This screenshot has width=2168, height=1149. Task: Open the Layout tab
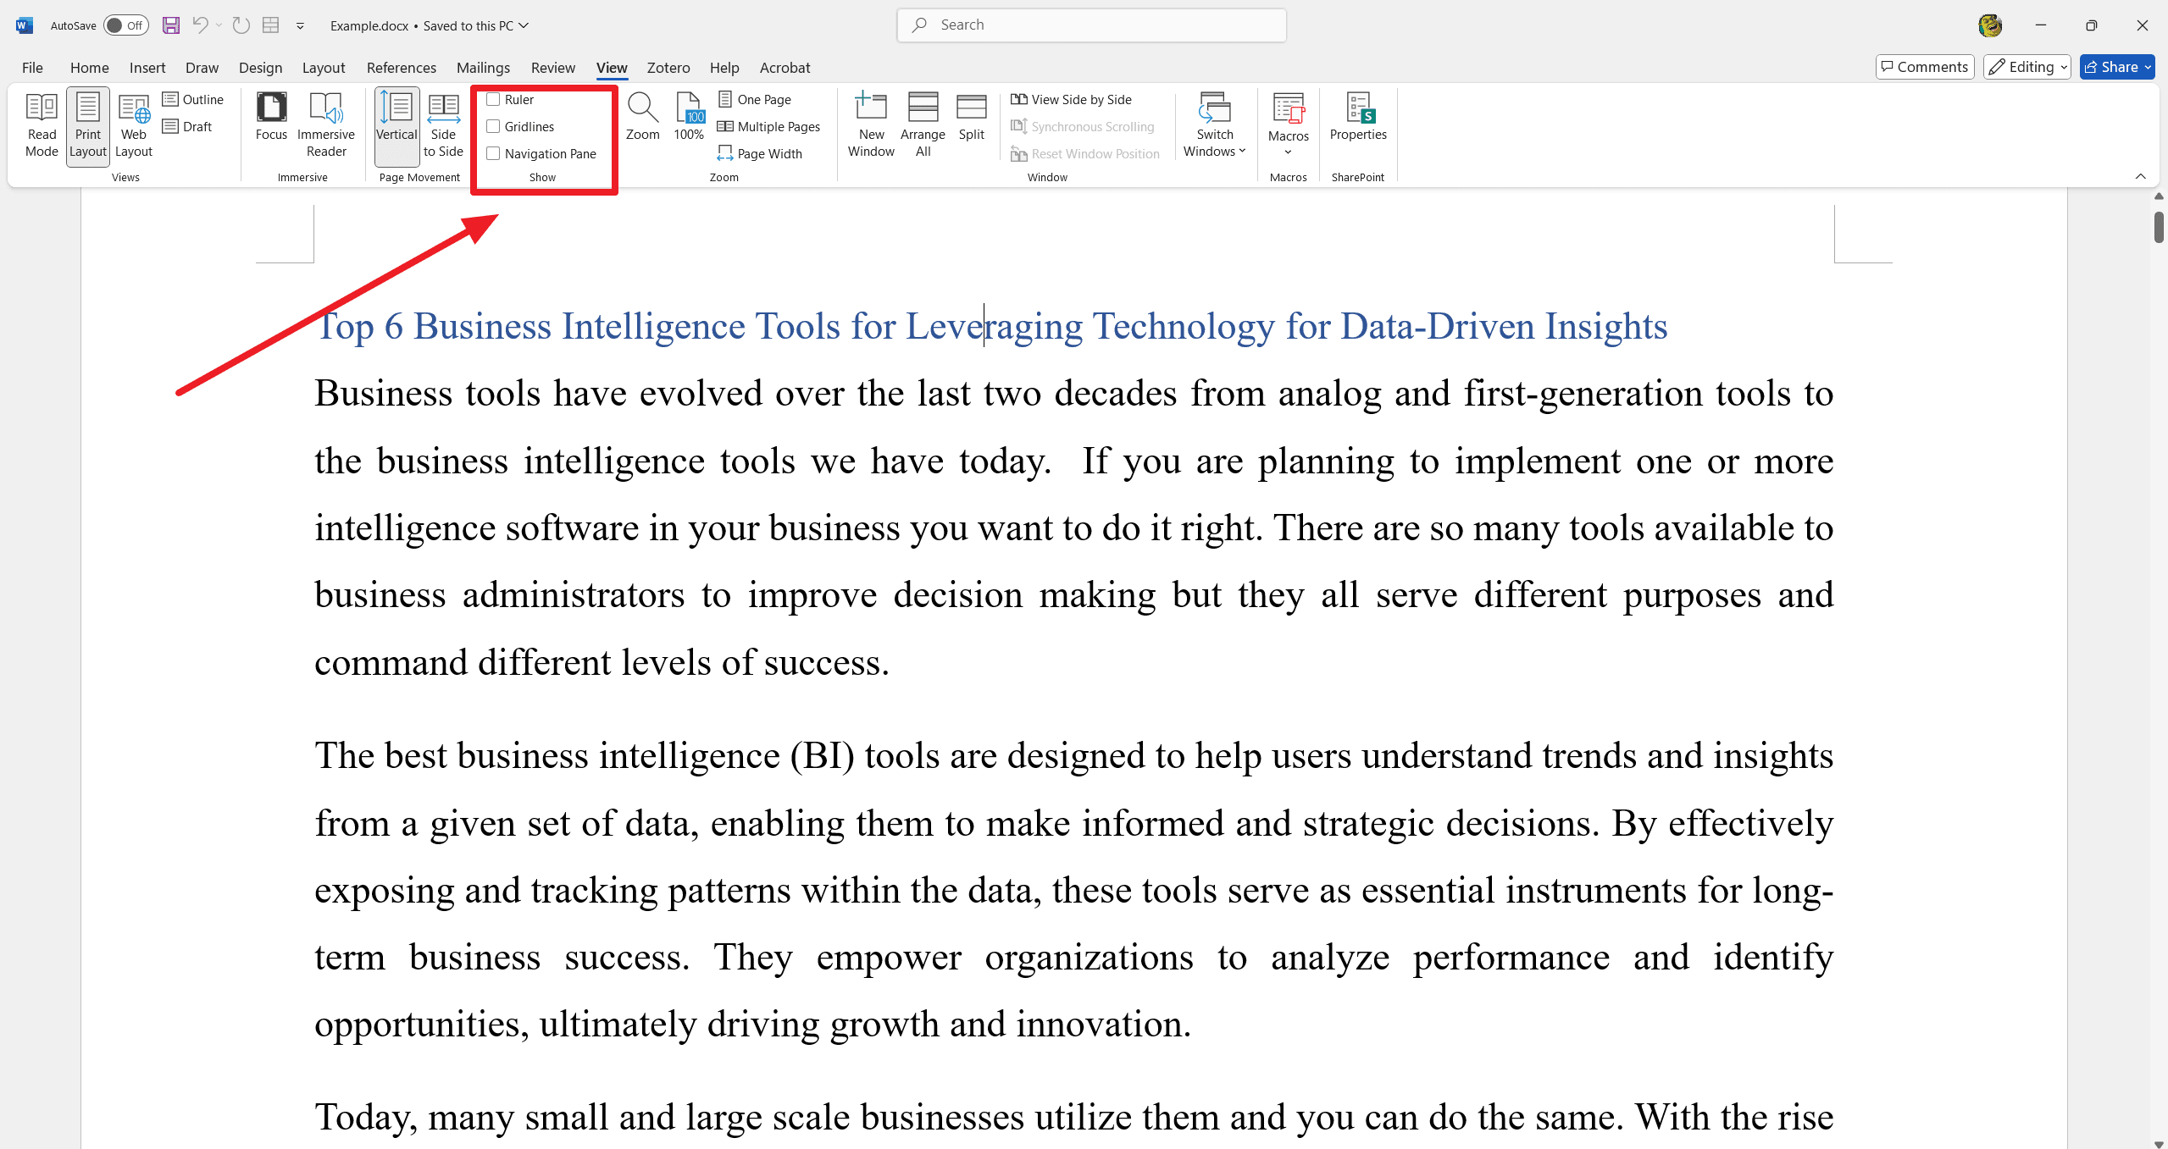coord(324,68)
